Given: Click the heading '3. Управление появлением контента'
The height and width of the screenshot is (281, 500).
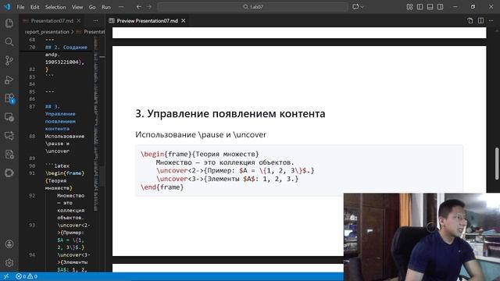Looking at the screenshot, I should 230,114.
